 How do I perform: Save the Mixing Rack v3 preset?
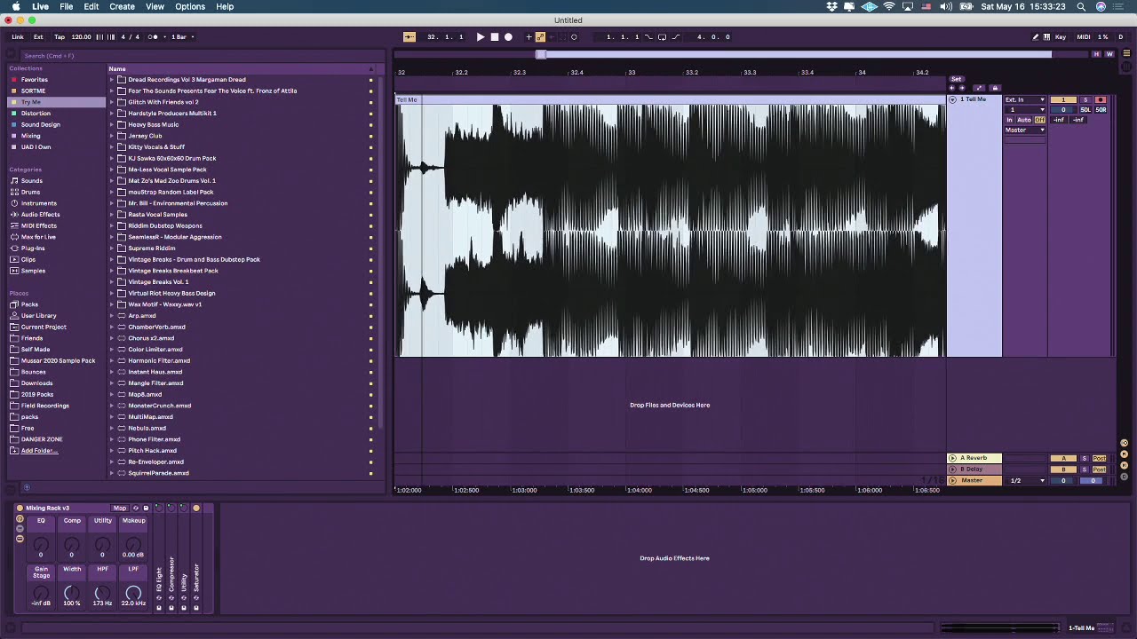pyautogui.click(x=146, y=509)
